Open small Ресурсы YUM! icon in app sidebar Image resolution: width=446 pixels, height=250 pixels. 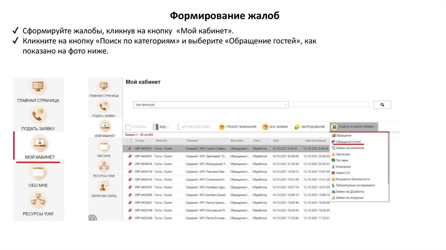[x=104, y=167]
